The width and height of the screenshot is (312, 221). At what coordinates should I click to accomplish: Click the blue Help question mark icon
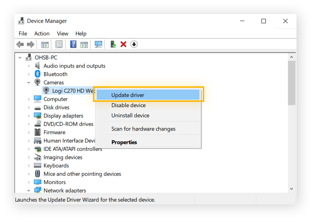coord(73,45)
